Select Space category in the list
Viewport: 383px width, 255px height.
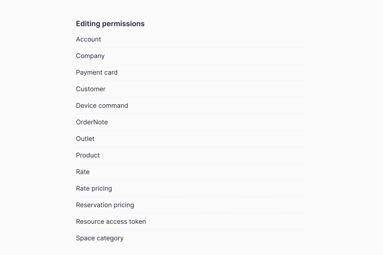pyautogui.click(x=191, y=238)
